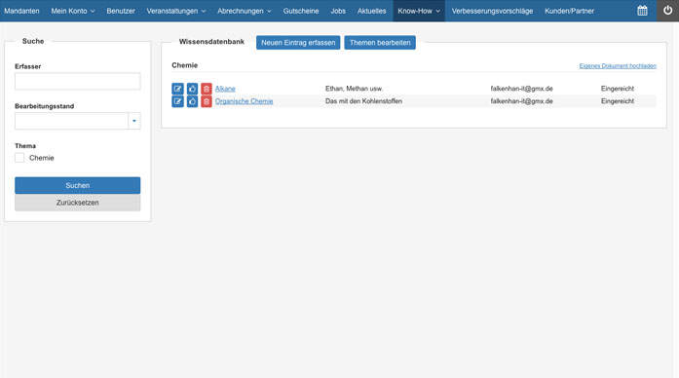Click Themen bearbeiten button
The height and width of the screenshot is (378, 679).
click(380, 43)
